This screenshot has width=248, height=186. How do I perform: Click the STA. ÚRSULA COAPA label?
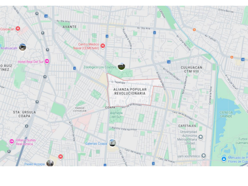[x=24, y=114]
